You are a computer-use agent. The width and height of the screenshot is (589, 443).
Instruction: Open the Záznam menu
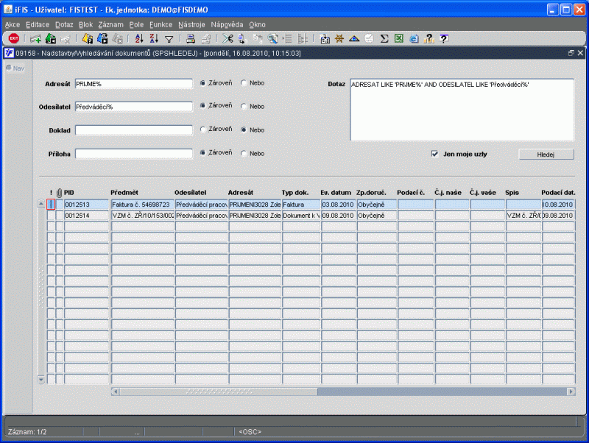(111, 25)
